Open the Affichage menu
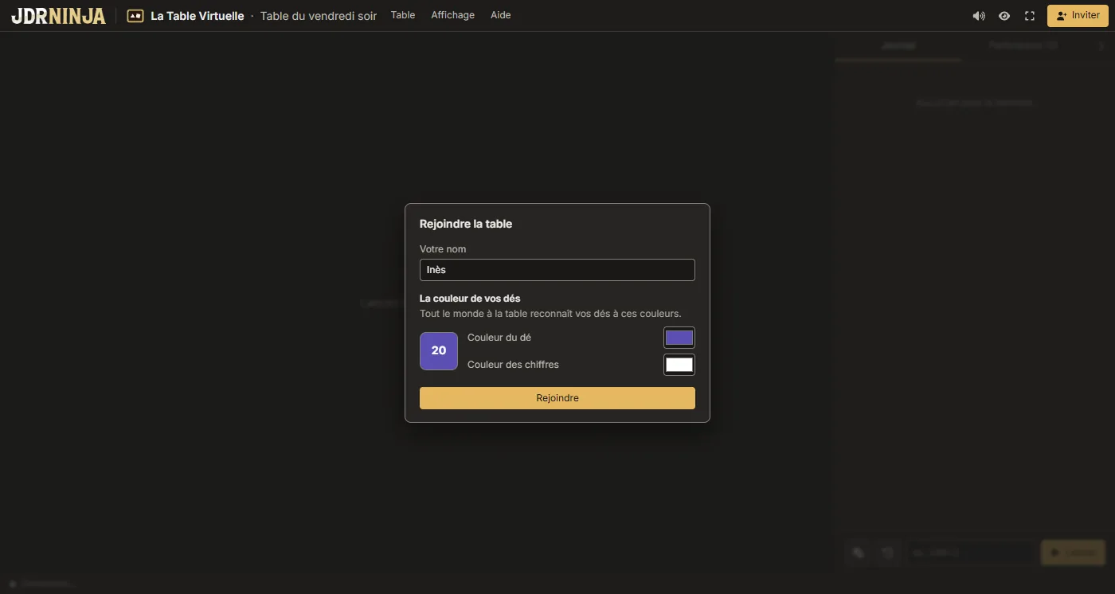This screenshot has width=1115, height=594. tap(452, 15)
